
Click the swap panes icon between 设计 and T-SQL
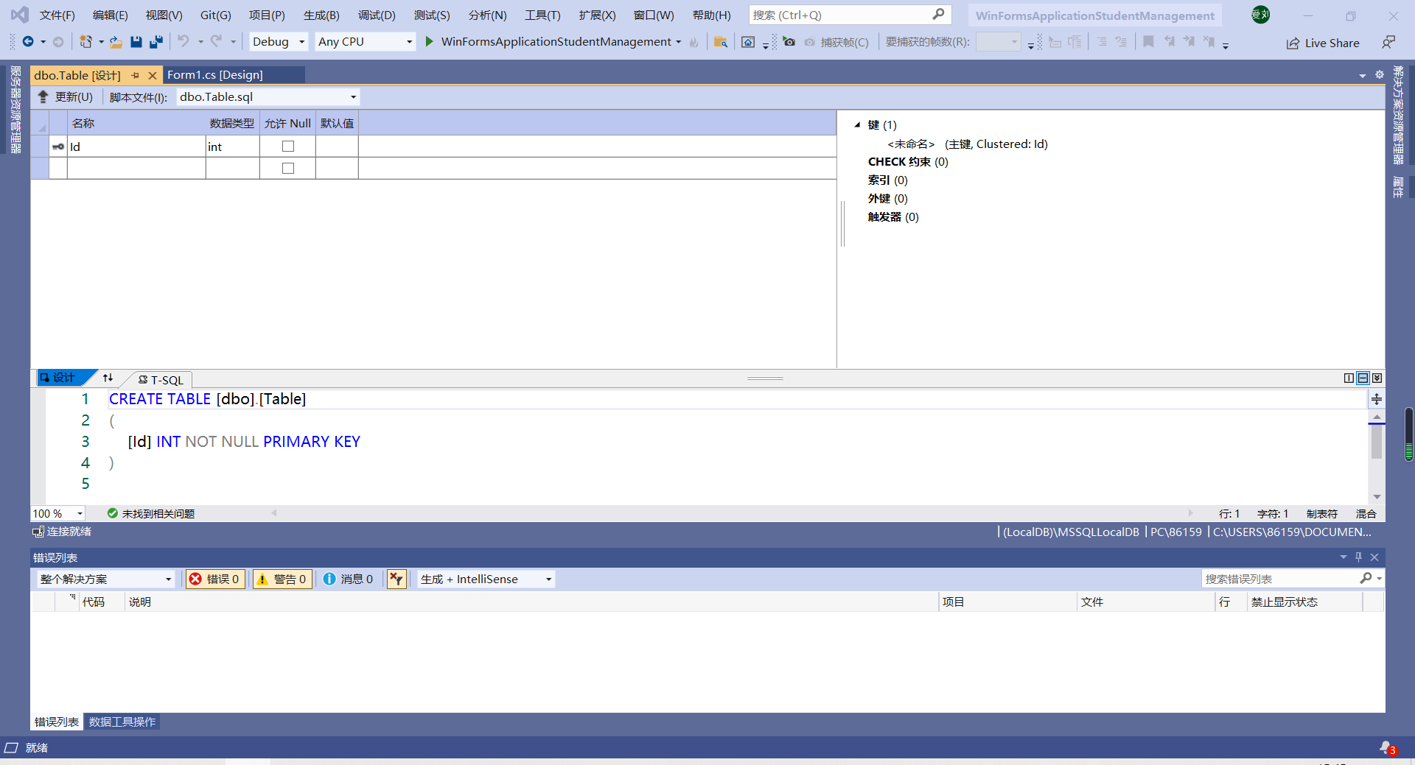click(108, 378)
